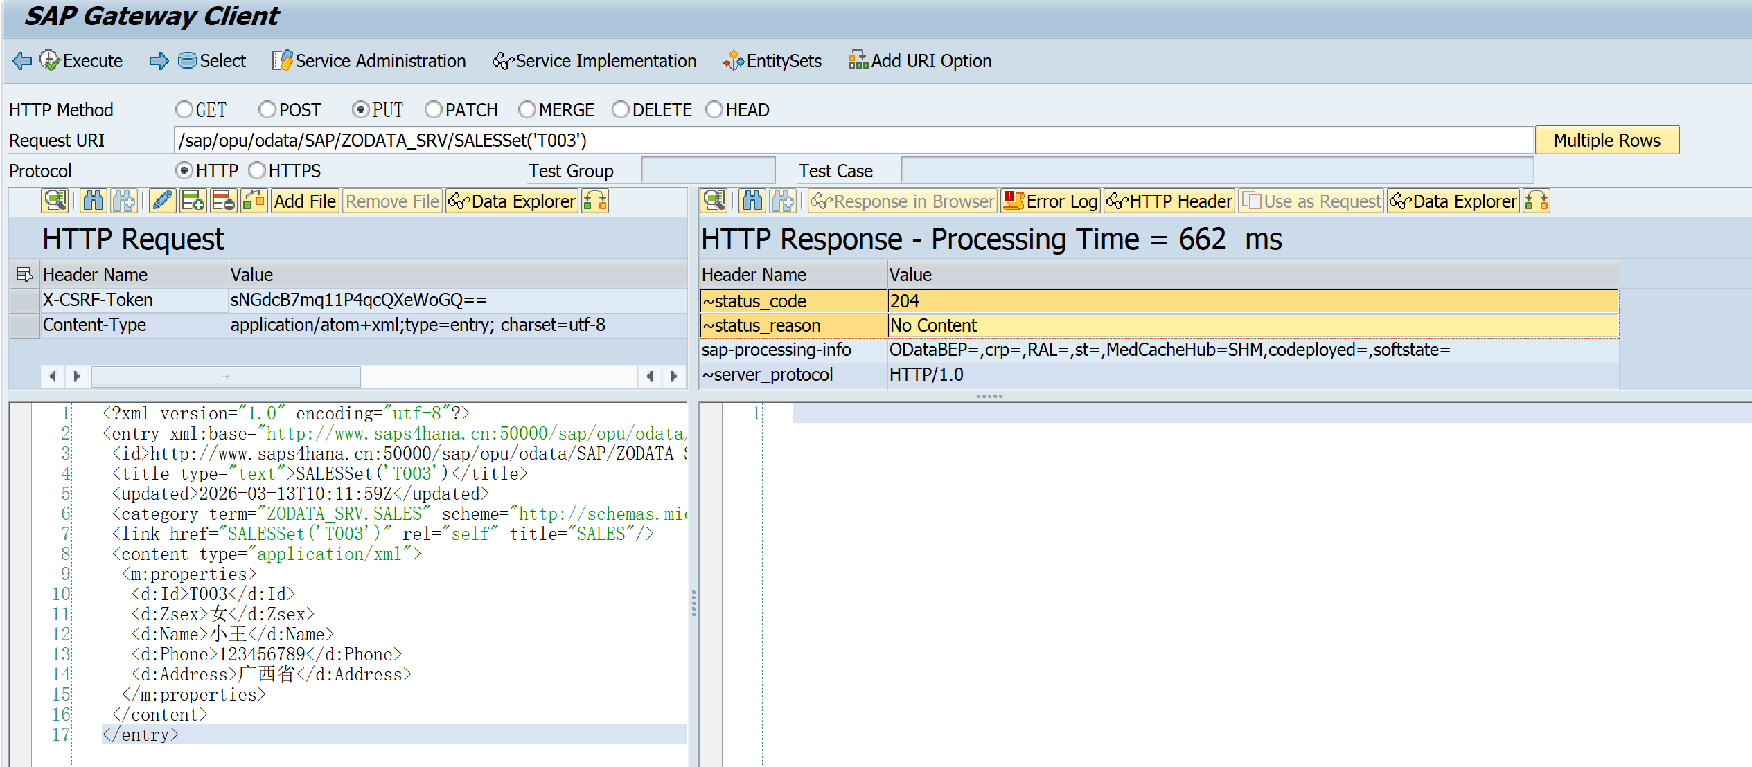
Task: Click the delete header row icon
Action: [224, 201]
